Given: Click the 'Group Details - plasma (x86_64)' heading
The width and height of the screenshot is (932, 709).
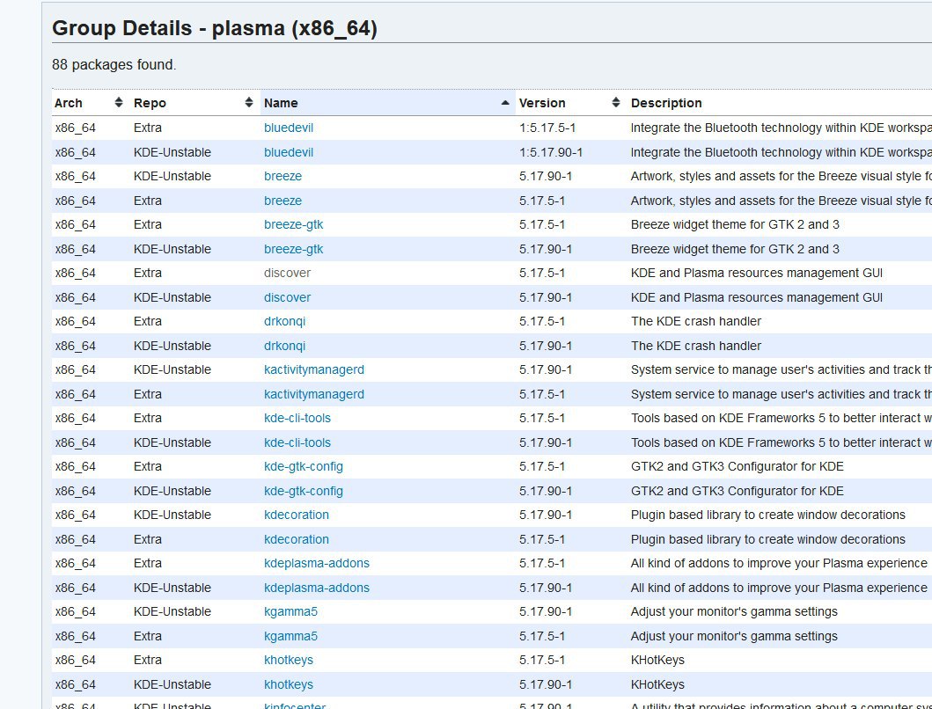Looking at the screenshot, I should click(215, 28).
